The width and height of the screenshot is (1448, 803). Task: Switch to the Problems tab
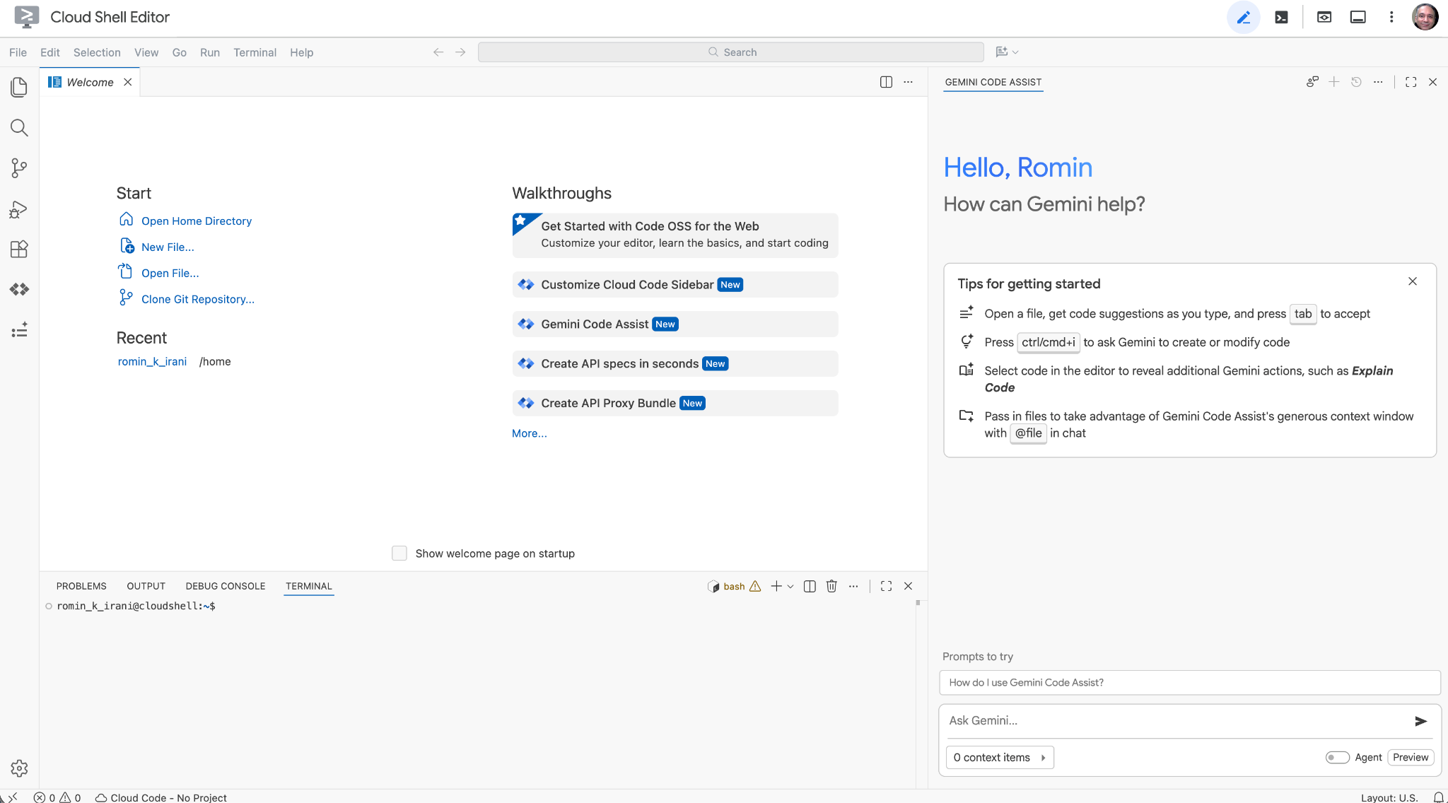click(81, 586)
